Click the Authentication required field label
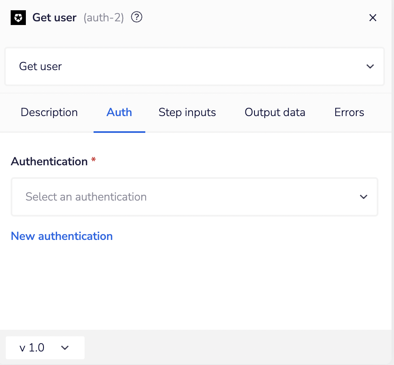Screen dimensions: 394x365 (49, 161)
